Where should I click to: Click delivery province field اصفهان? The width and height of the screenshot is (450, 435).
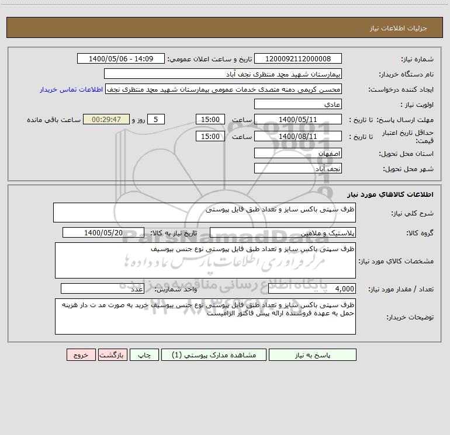[x=298, y=154]
